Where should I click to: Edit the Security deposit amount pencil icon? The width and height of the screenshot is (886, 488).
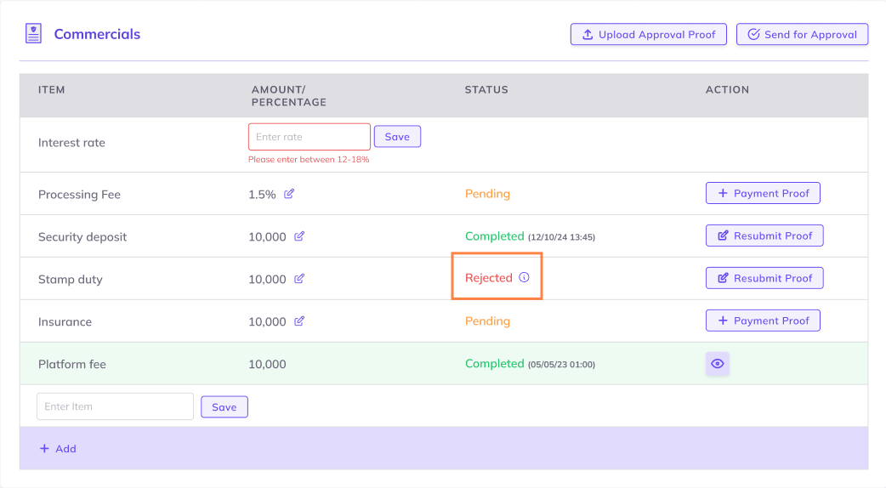pos(299,236)
